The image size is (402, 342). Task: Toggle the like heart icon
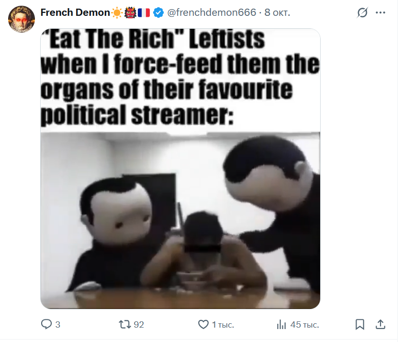coord(203,324)
